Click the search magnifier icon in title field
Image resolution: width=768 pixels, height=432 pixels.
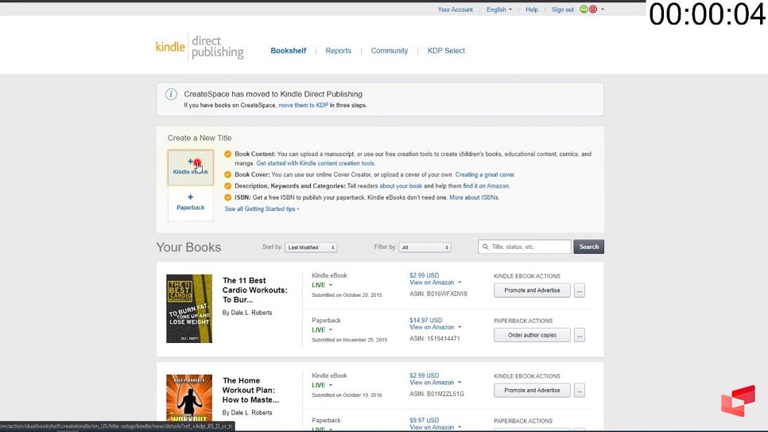click(486, 247)
